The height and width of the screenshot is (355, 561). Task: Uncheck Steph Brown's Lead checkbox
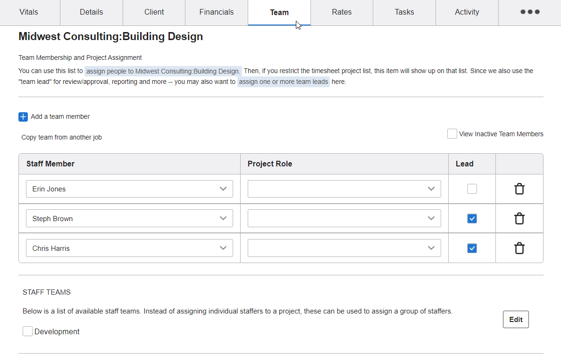472,218
